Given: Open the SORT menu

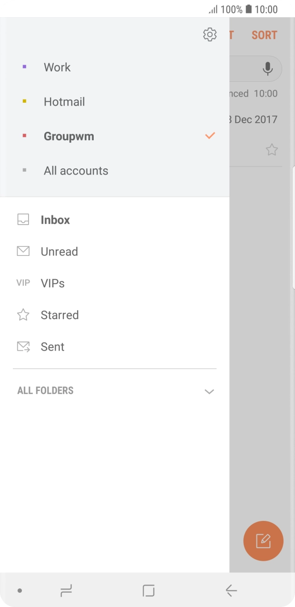Looking at the screenshot, I should click(264, 34).
